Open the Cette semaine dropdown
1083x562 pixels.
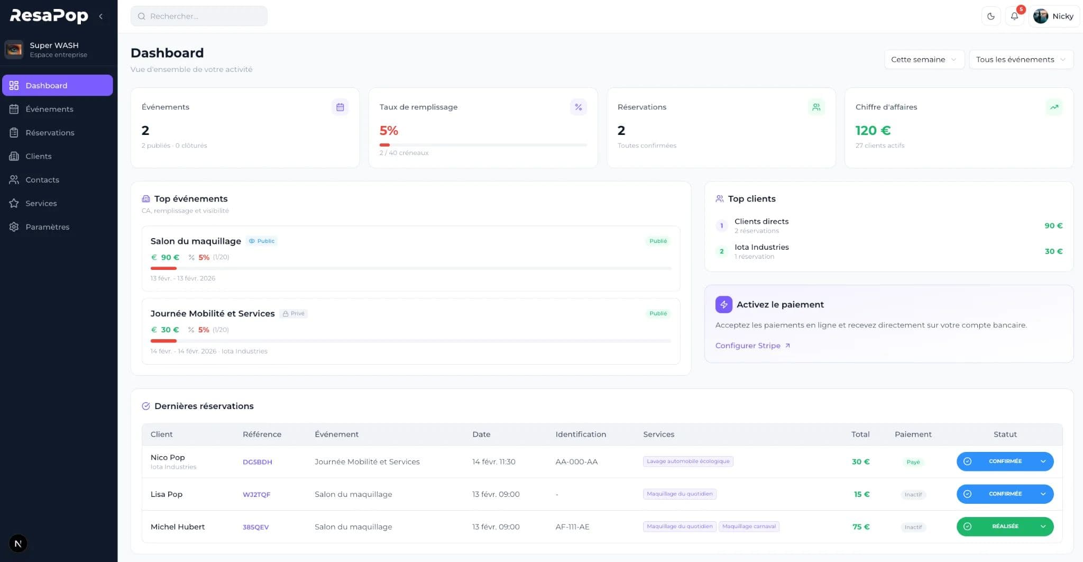tap(923, 59)
